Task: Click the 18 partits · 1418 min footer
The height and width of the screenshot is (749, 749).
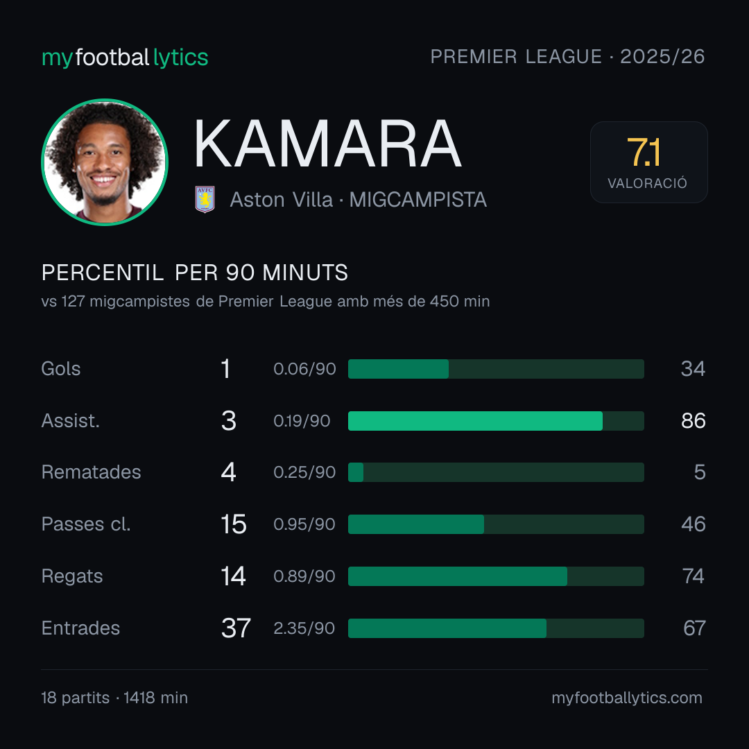Action: (x=114, y=698)
